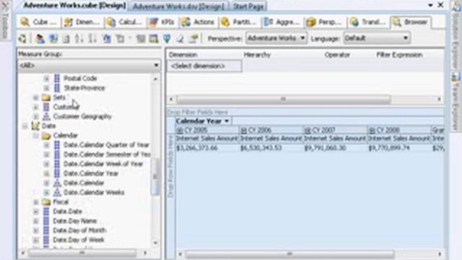The image size is (462, 260).
Task: Click the Customer Geography hierarchy icon
Action: 46,116
